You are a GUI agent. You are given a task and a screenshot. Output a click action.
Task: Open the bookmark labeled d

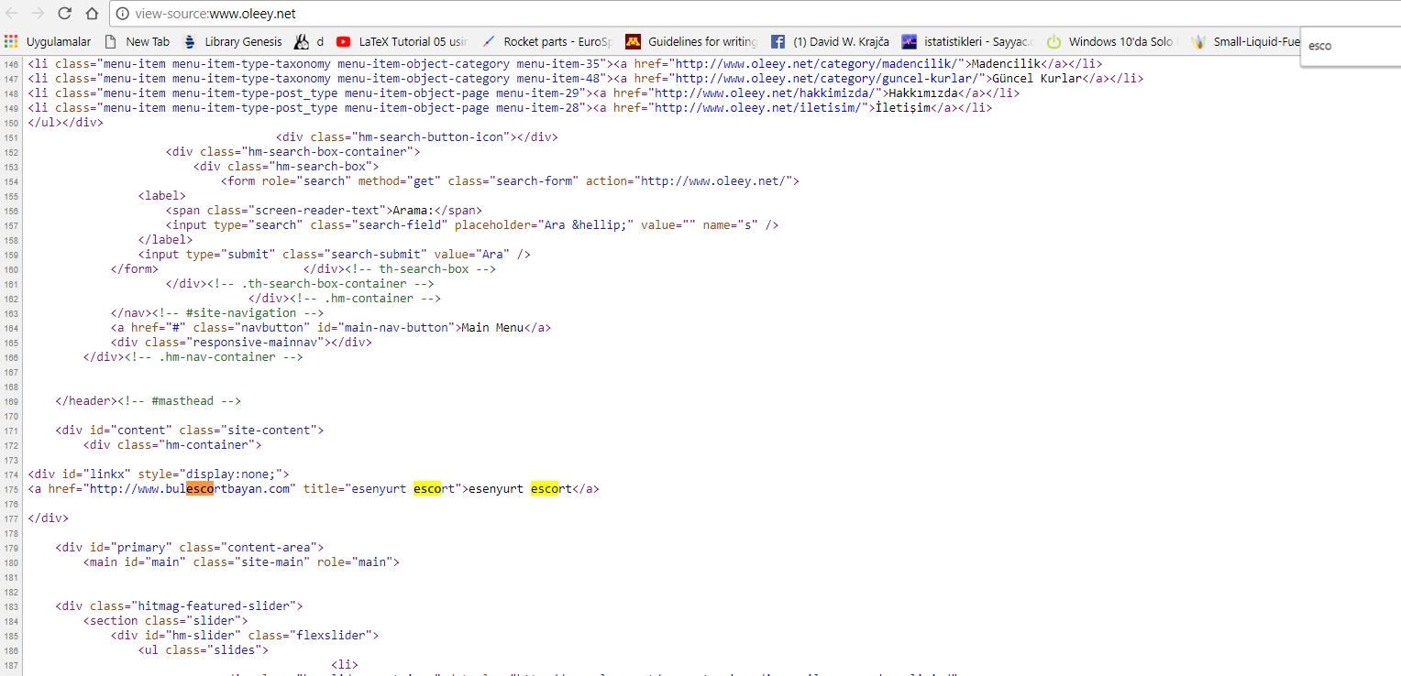tap(309, 41)
